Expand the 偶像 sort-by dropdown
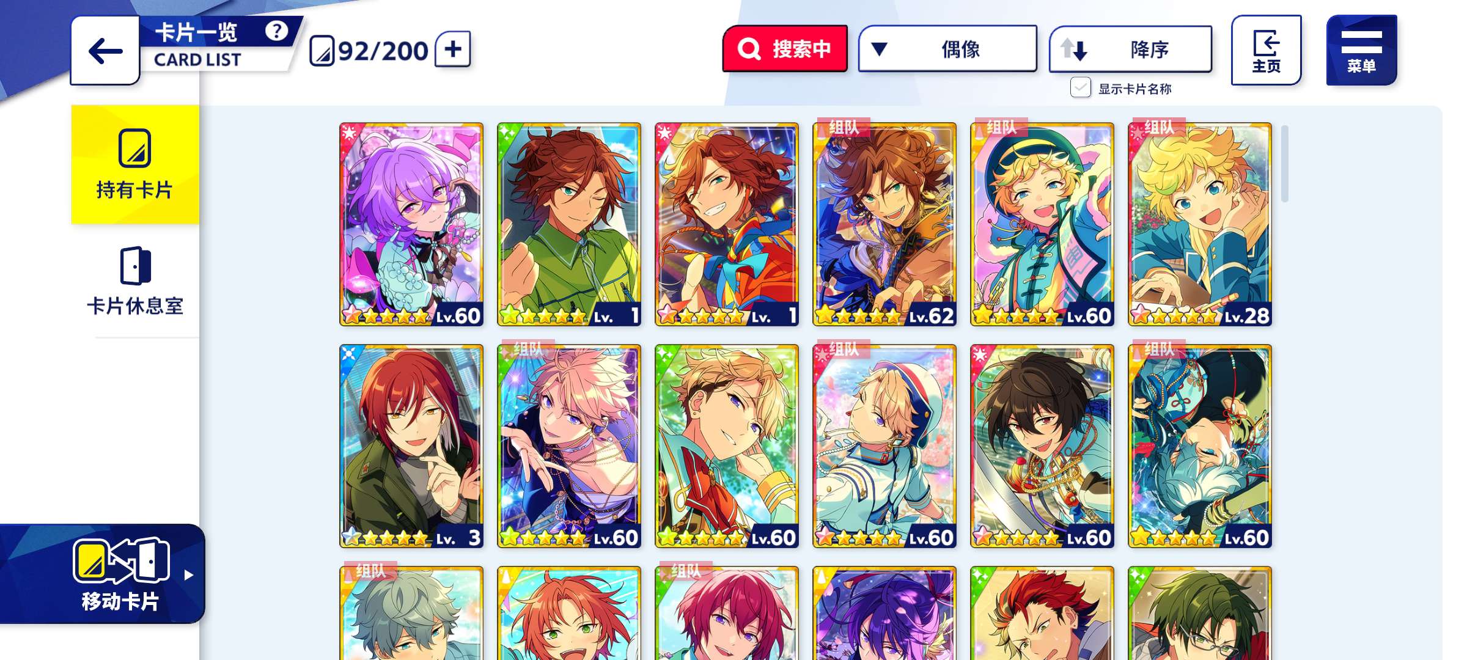This screenshot has height=660, width=1467. tap(947, 49)
